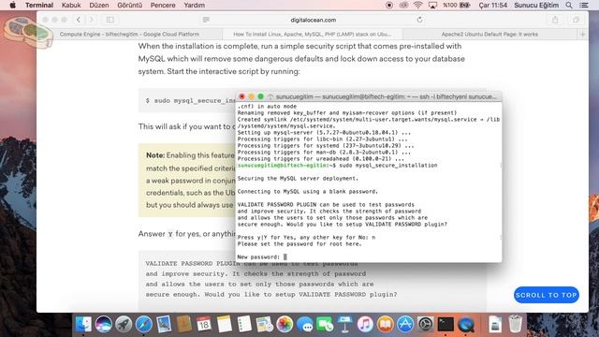Switch to Apache2 Ubuntu Default Page tab
This screenshot has width=599, height=337.
click(489, 34)
